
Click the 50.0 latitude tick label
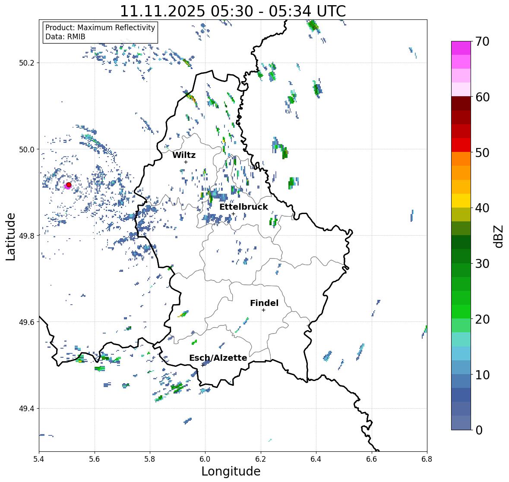[27, 150]
